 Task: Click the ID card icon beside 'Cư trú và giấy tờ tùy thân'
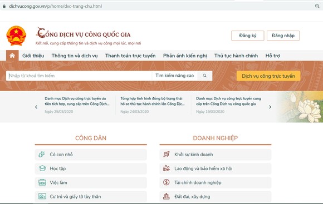coord(42,196)
